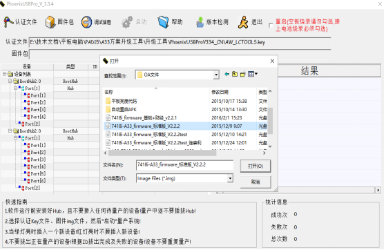Collapse the 设备列表 tree root
This screenshot has height=250, width=386.
[x=4, y=74]
